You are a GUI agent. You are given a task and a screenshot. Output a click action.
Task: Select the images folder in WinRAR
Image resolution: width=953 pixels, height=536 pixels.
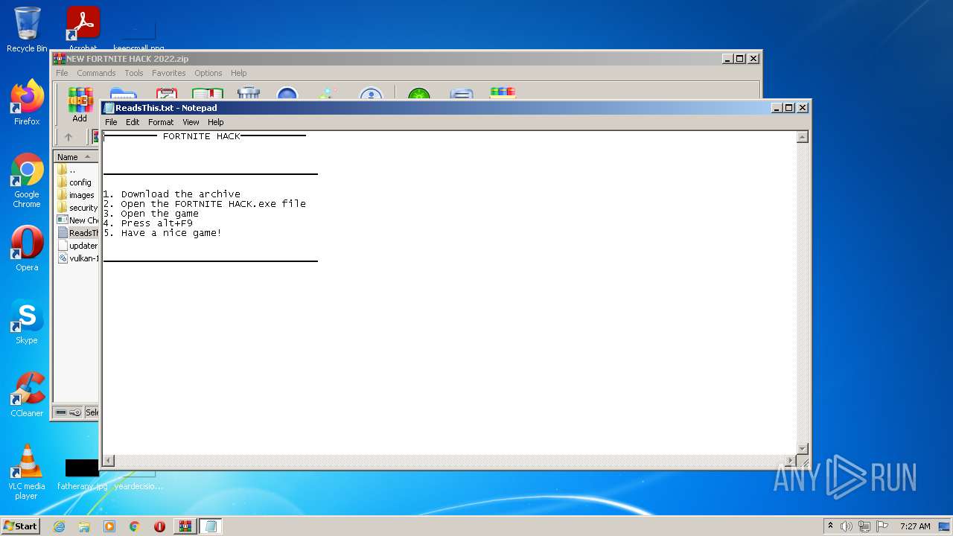pos(77,195)
